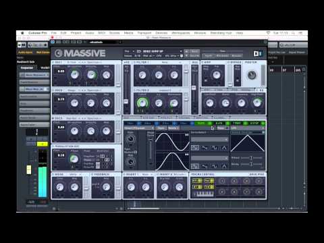Click the blue button in the plugin window toolbar
The image size is (324, 243).
[x=53, y=42]
